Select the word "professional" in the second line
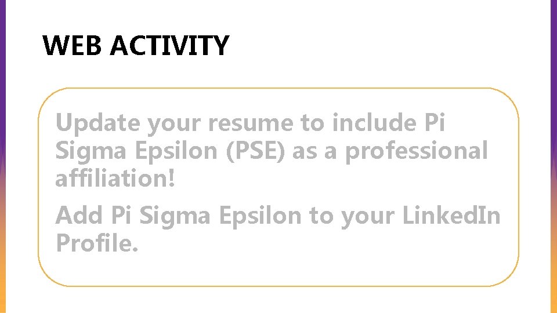557x313 pixels. (417, 151)
